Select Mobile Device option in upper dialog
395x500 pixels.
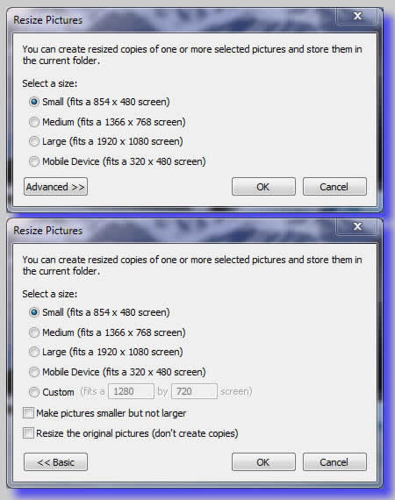point(34,161)
